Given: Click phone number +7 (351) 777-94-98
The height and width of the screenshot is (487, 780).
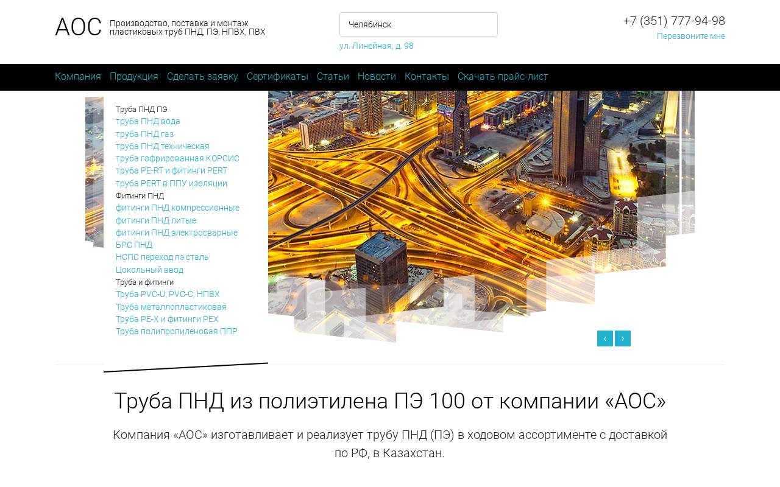Looking at the screenshot, I should 674,21.
